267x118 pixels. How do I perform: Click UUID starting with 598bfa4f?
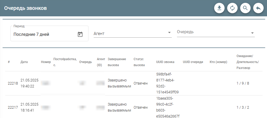pos(167,83)
